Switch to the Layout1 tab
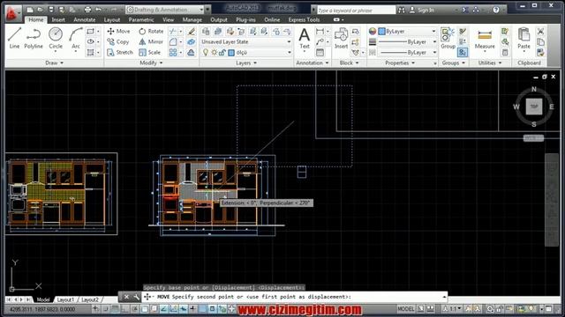 point(65,299)
